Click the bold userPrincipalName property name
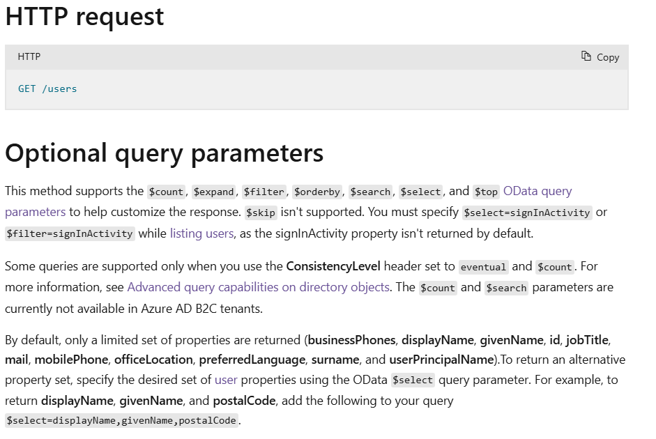 tap(441, 360)
